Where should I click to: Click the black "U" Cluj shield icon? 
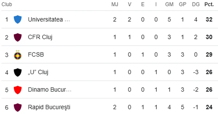(18, 72)
